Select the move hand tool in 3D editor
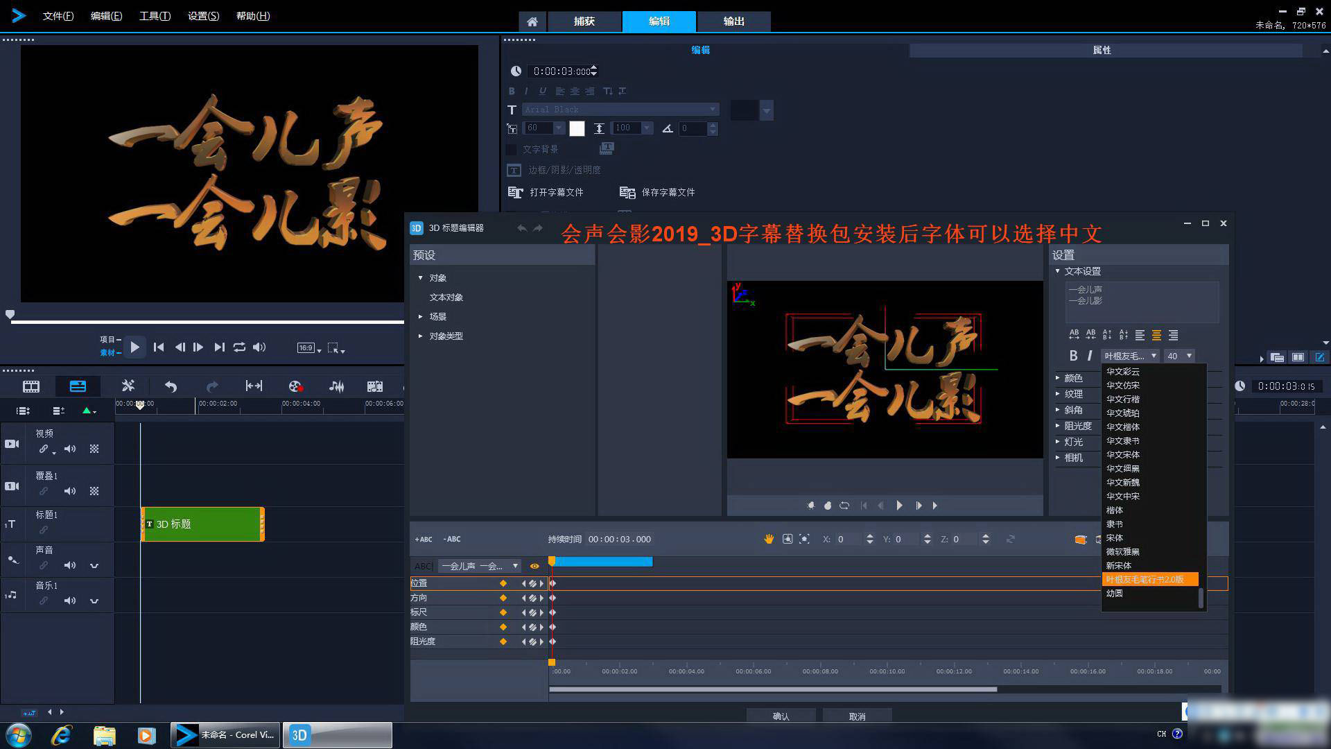This screenshot has height=749, width=1331. 769,540
